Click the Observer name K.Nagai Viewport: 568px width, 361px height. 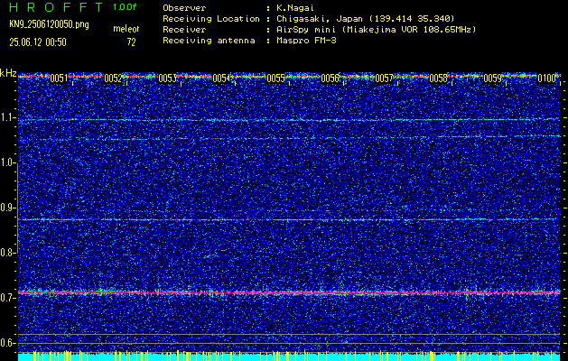(x=295, y=7)
